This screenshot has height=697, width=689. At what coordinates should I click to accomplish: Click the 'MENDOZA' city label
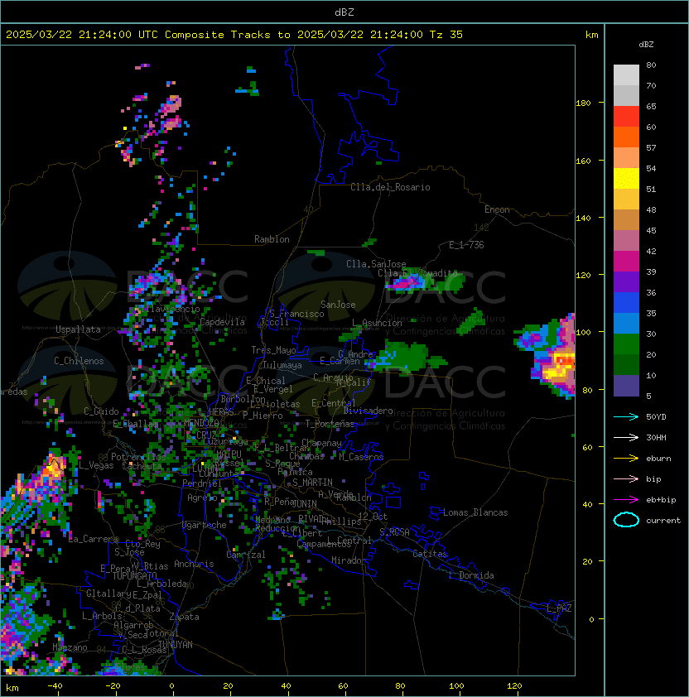[201, 423]
